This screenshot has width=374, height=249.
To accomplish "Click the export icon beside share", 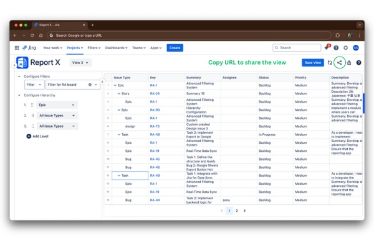I will (349, 63).
